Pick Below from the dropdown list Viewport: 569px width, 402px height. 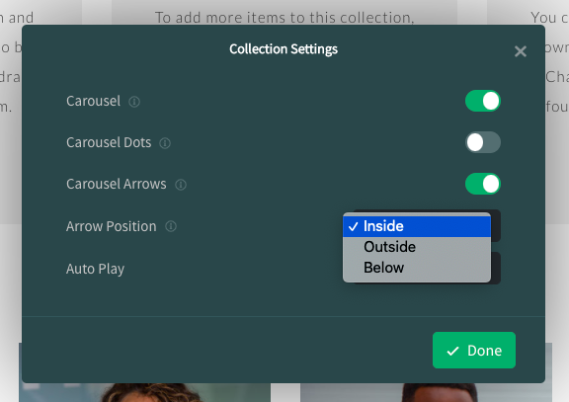point(417,268)
